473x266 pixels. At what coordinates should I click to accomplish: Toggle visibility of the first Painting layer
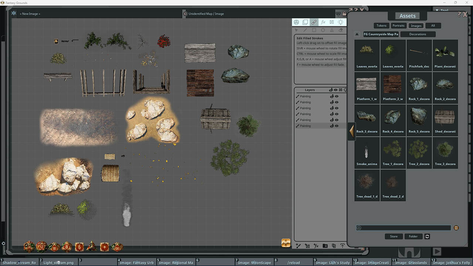pos(337,96)
